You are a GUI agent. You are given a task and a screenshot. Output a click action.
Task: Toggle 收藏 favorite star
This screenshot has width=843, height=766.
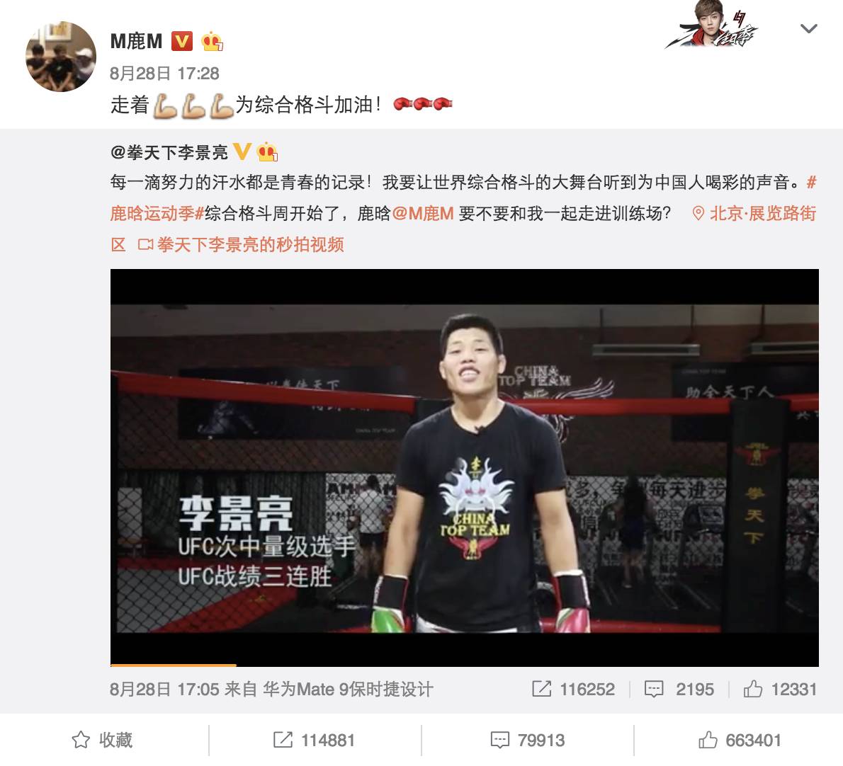[102, 741]
